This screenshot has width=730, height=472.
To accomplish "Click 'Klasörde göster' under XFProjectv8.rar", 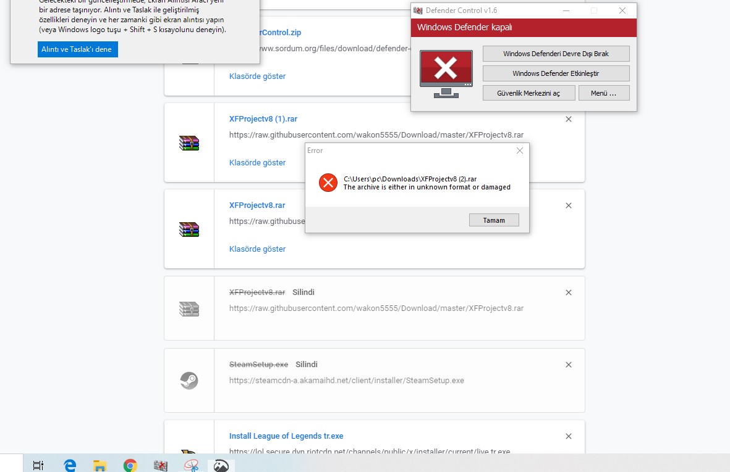I will 257,249.
